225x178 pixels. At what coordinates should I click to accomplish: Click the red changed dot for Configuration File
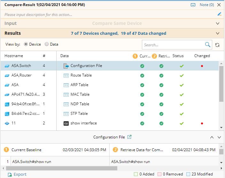[202, 66]
